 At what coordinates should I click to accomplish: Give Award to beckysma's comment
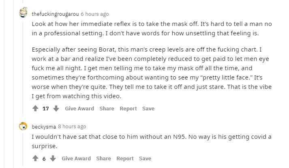(76, 159)
